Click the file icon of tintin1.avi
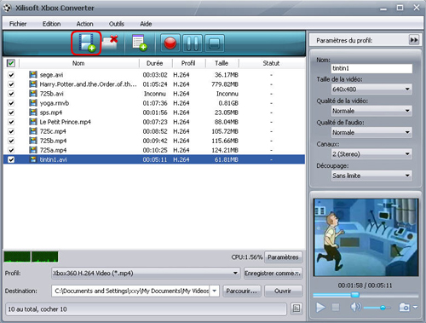The height and width of the screenshot is (323, 426). click(x=33, y=159)
